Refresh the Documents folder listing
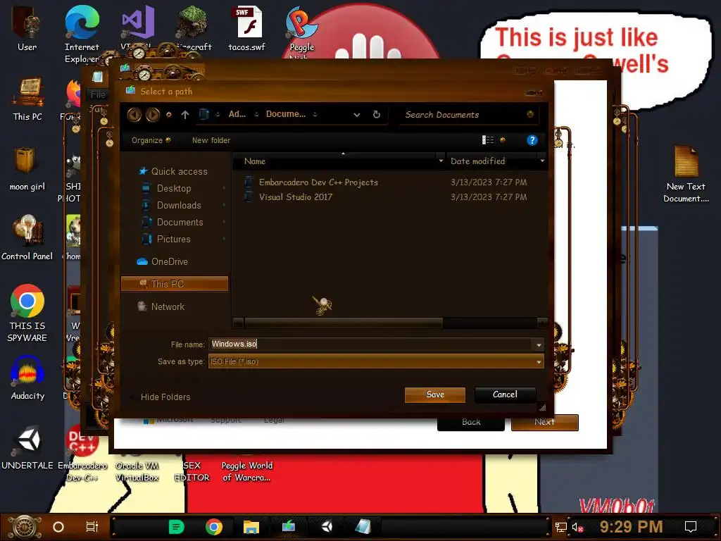Screen dimensions: 721x541 377,115
